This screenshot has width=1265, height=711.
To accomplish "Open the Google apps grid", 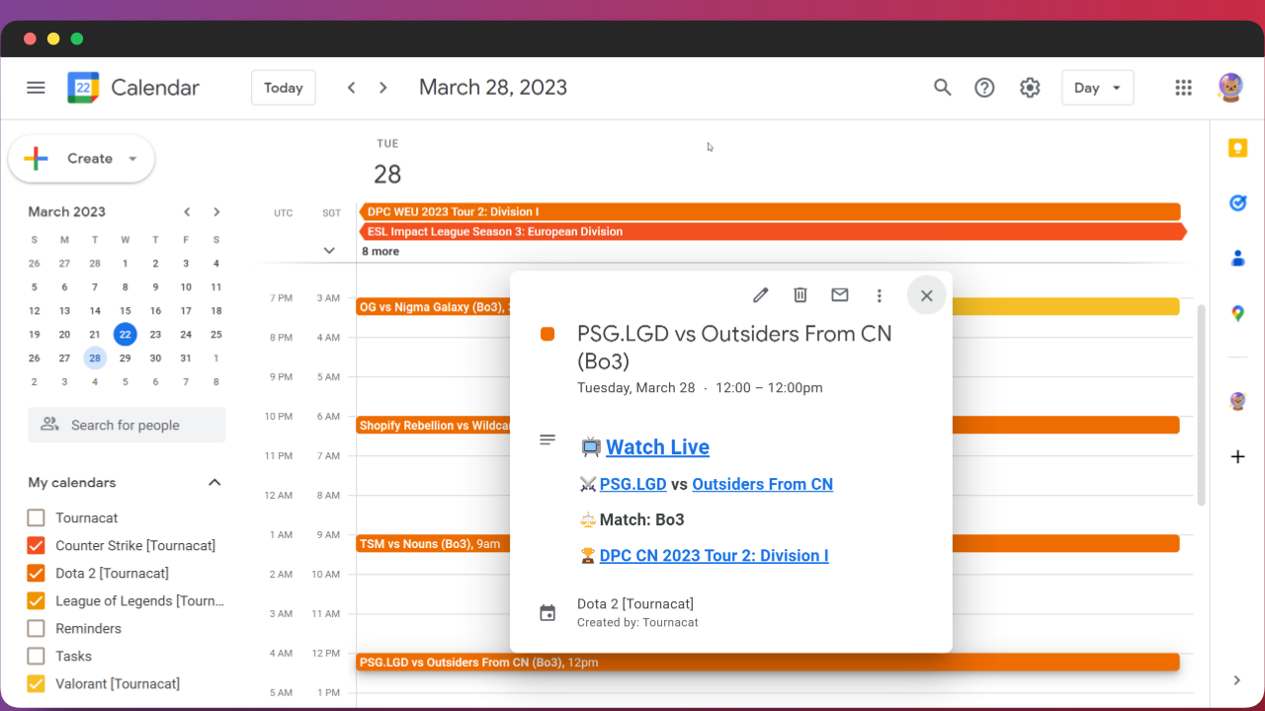I will point(1183,87).
